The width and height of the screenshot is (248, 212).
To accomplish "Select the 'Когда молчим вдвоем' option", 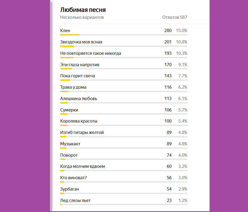I will [x=82, y=166].
